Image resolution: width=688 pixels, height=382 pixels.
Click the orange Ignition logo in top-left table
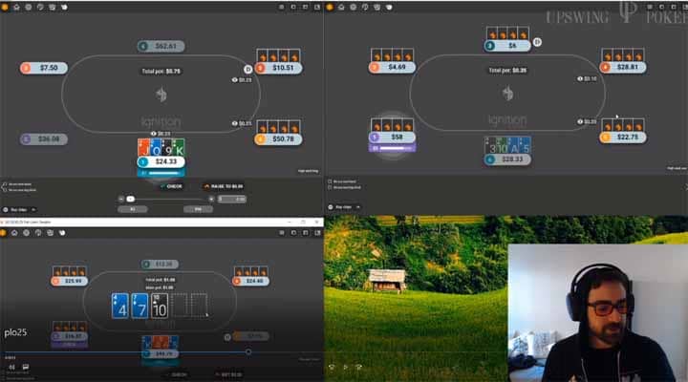coord(5,7)
